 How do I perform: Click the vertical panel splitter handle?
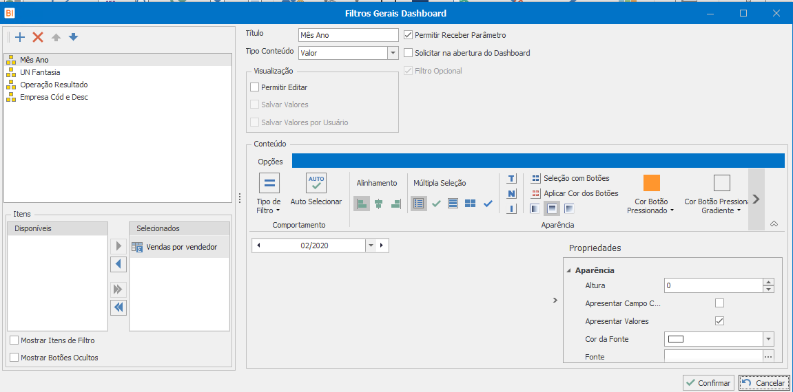point(240,198)
